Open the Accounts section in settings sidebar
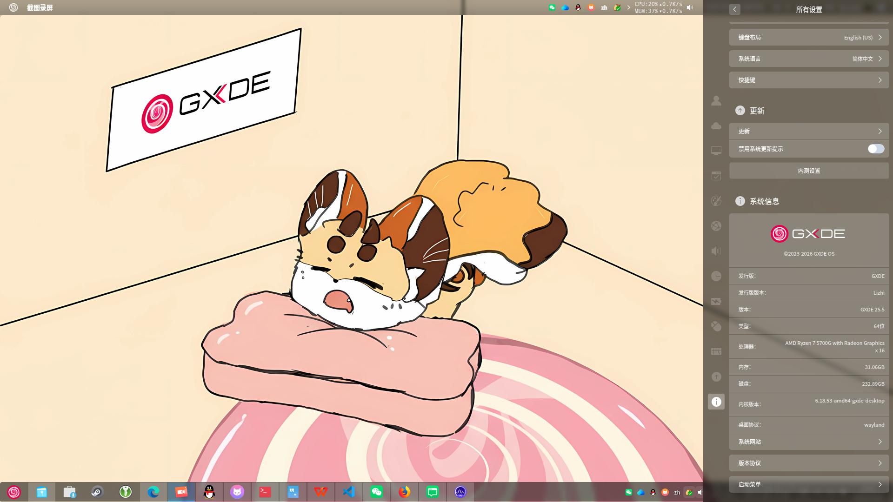This screenshot has height=502, width=893. pos(716,100)
